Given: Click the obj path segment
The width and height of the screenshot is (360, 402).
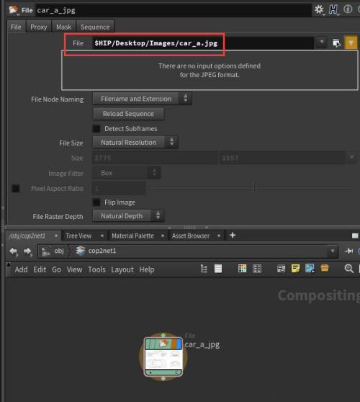Looking at the screenshot, I should tap(59, 251).
